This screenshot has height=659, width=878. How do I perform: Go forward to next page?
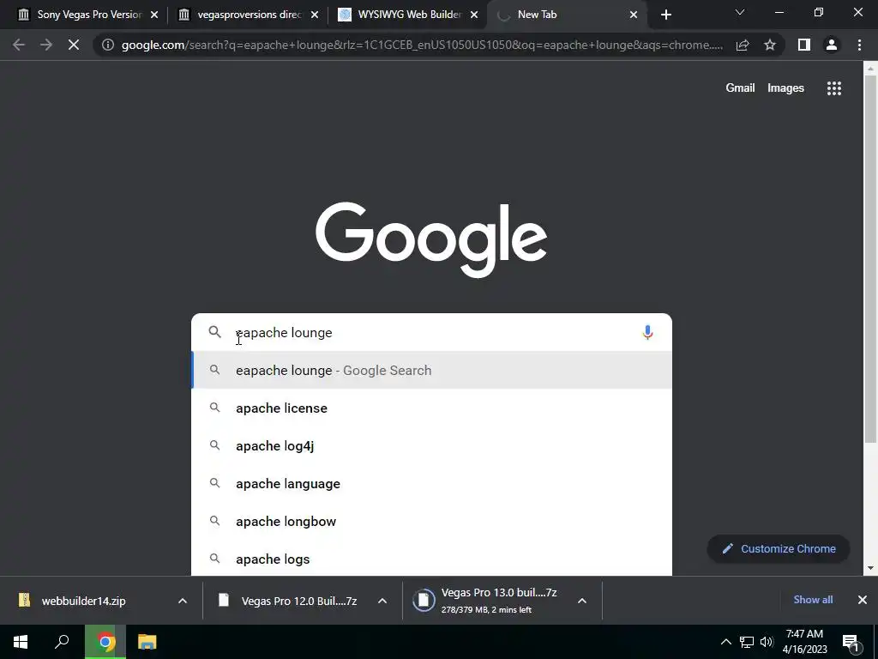point(46,45)
